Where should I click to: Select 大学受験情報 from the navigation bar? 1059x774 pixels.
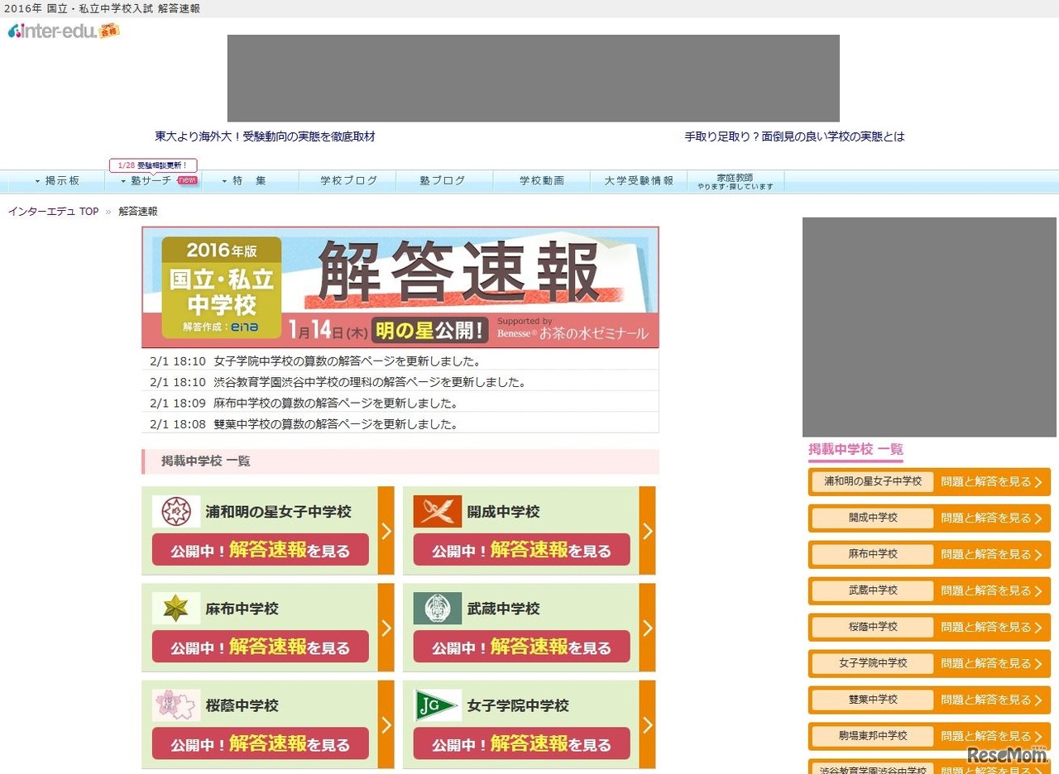pyautogui.click(x=639, y=179)
